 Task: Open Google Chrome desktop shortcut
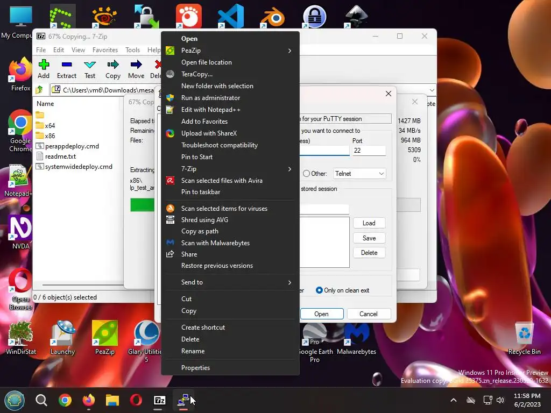pyautogui.click(x=20, y=131)
